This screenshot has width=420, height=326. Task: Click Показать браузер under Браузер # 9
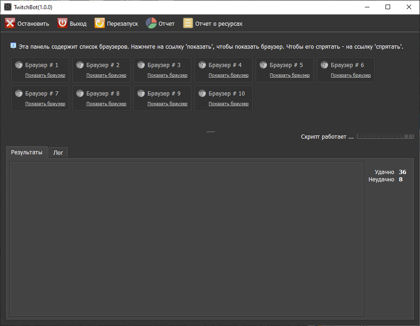click(167, 104)
